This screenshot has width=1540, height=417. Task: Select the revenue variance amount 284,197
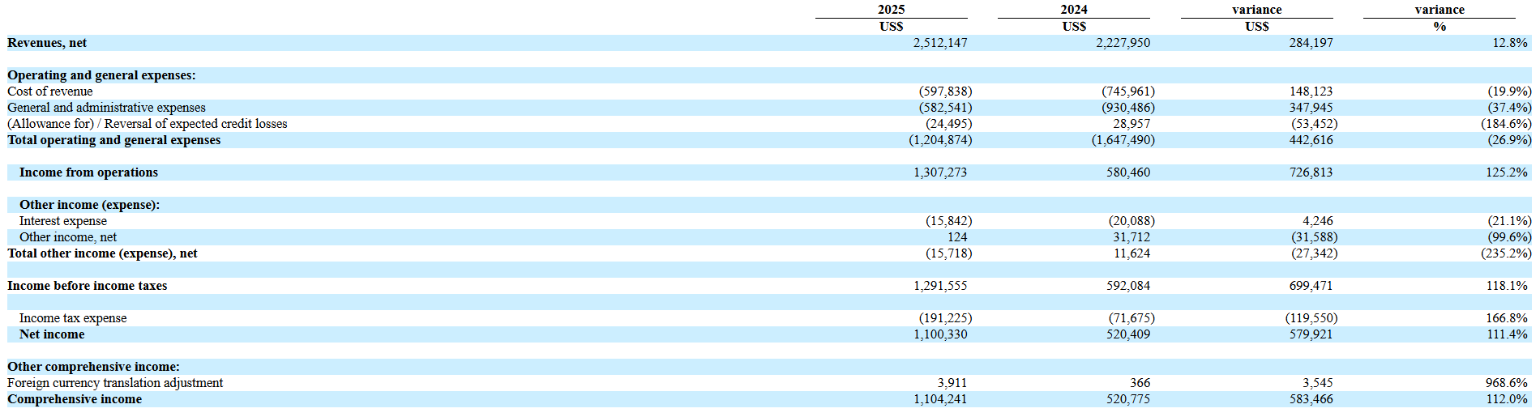tap(1310, 43)
